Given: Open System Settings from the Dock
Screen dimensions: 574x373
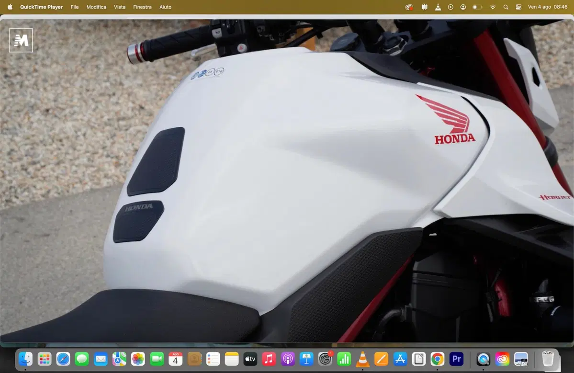Looking at the screenshot, I should coord(325,359).
